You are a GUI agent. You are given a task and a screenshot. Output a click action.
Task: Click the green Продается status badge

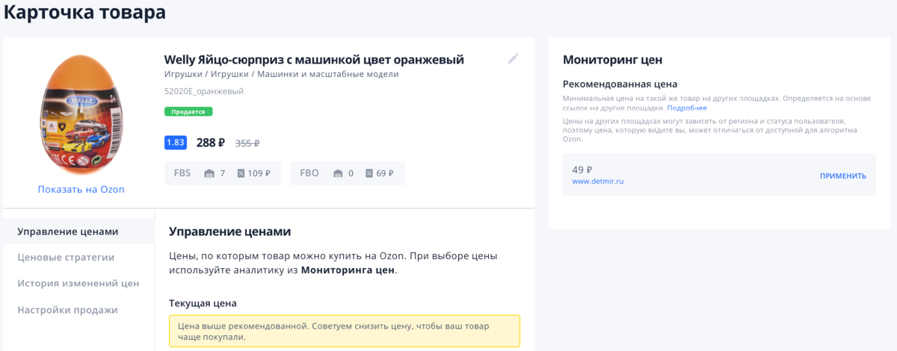(188, 111)
